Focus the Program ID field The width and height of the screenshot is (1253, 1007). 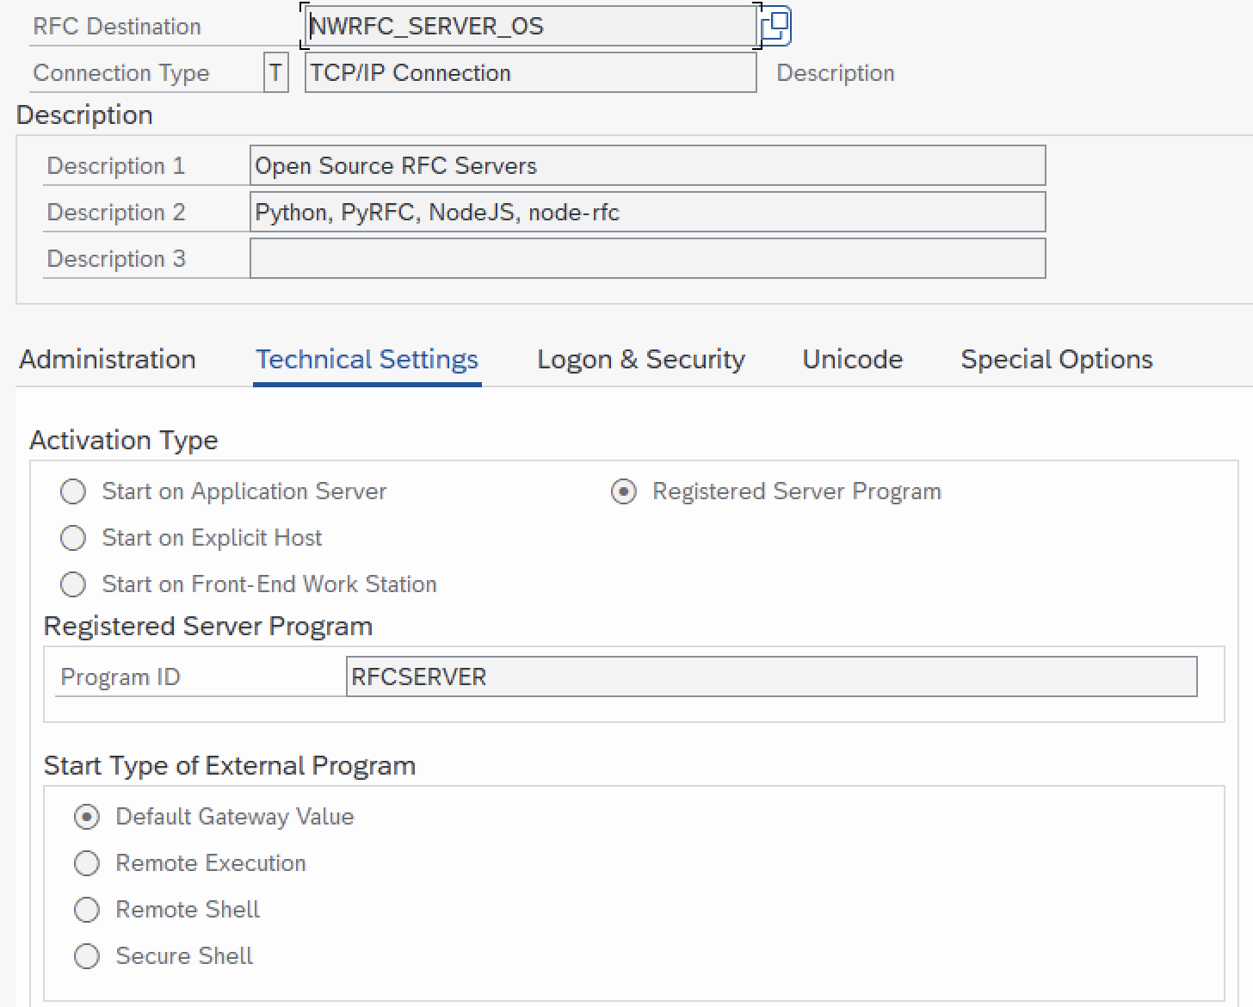click(x=771, y=676)
